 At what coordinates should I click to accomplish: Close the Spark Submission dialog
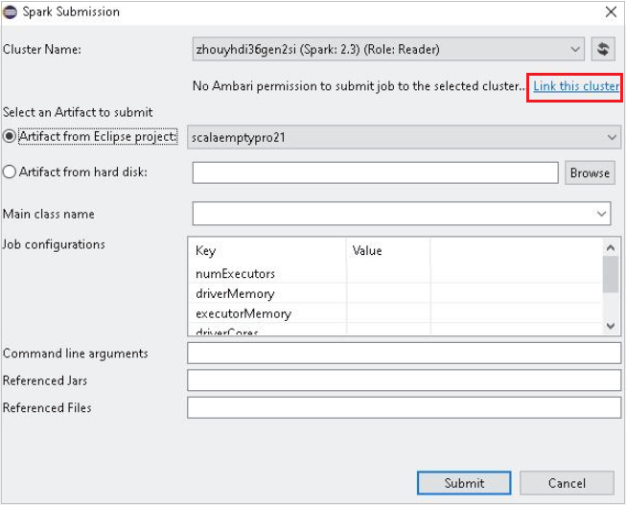tap(611, 11)
